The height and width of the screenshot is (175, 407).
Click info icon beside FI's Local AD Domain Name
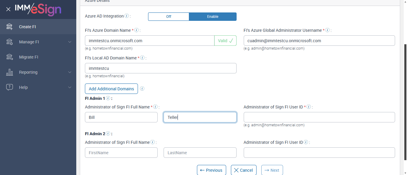pyautogui.click(x=142, y=58)
